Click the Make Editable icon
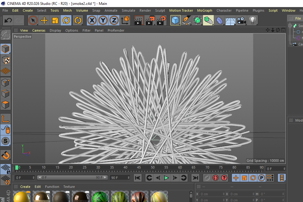This screenshot has height=202, width=303. point(6,35)
